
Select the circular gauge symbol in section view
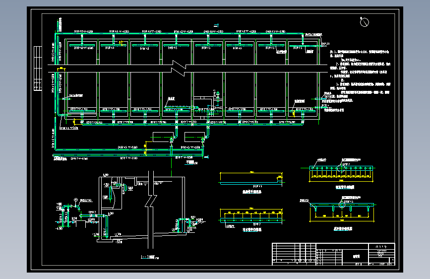(x=76, y=200)
